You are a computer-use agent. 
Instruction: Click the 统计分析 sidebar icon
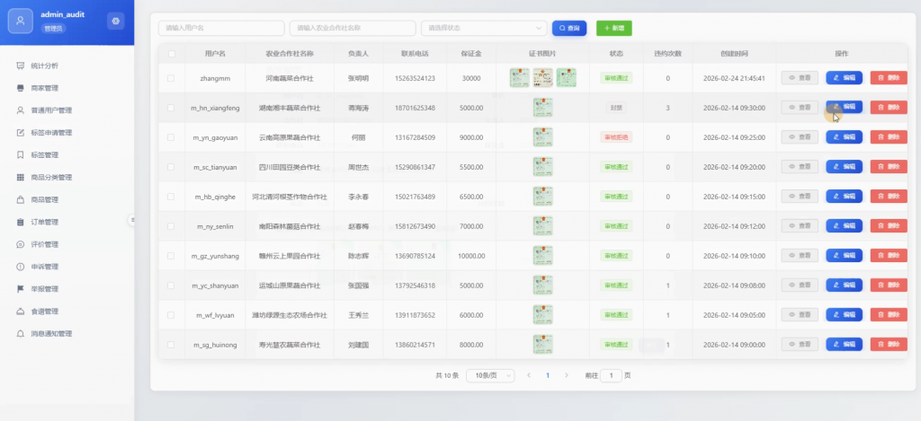(21, 66)
